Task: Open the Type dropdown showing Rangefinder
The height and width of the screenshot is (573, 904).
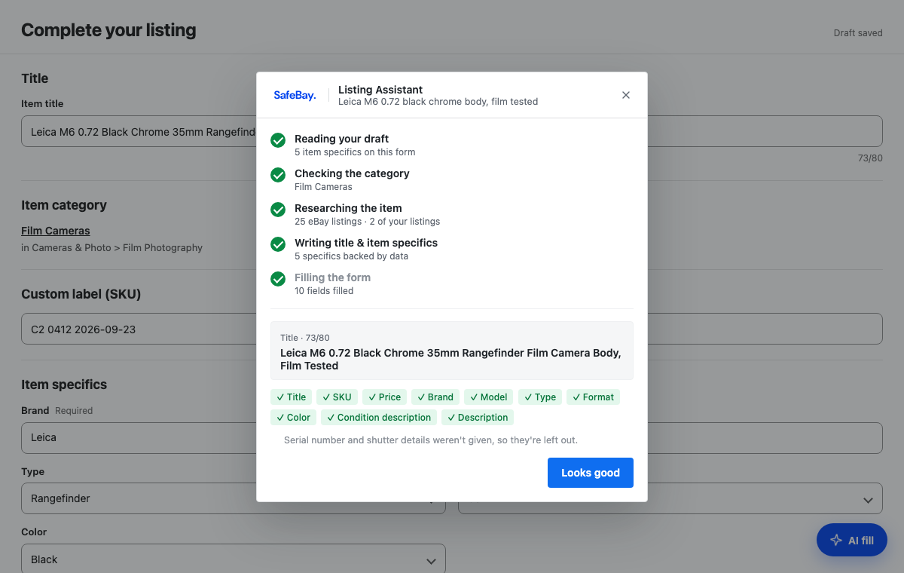Action: coord(234,498)
